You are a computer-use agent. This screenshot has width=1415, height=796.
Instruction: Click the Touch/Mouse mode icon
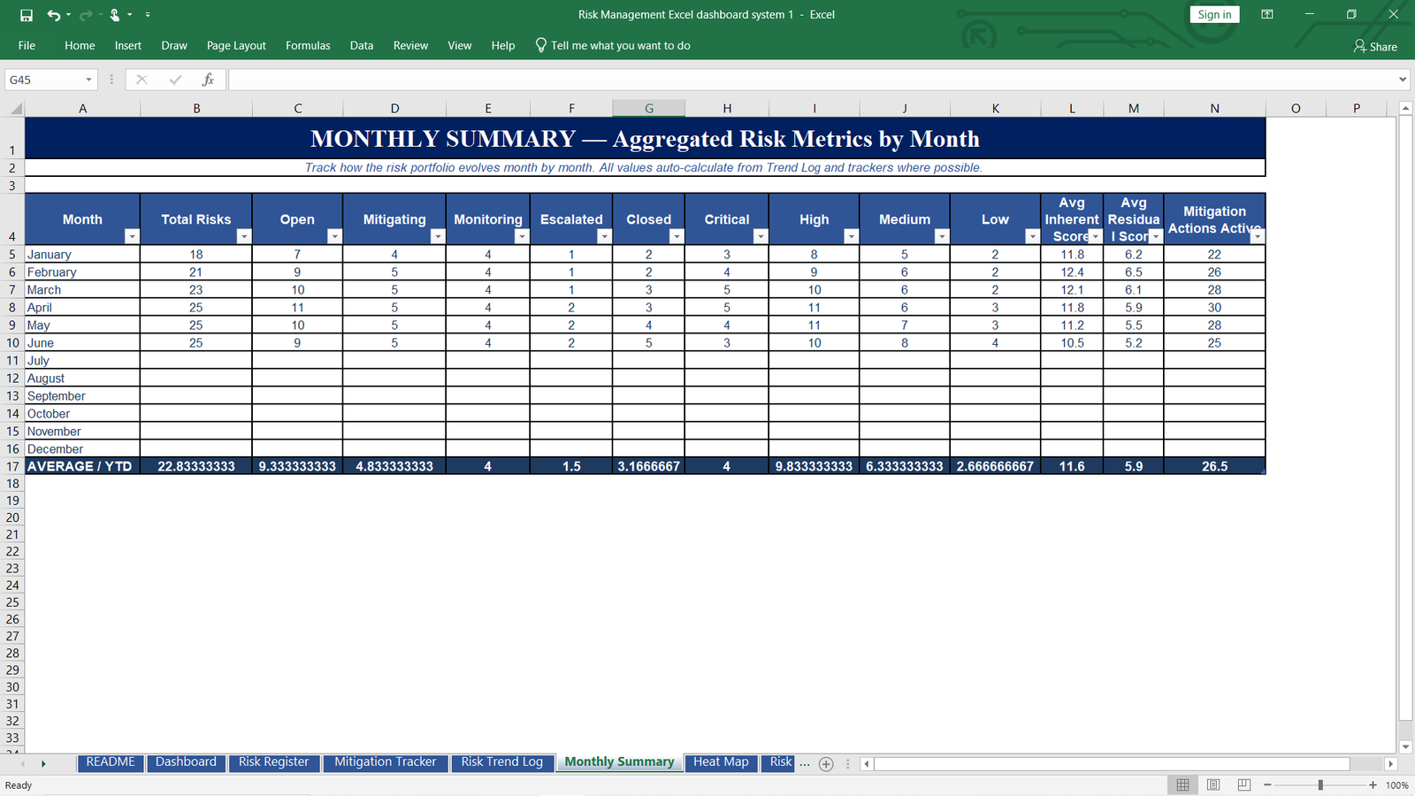click(x=115, y=15)
